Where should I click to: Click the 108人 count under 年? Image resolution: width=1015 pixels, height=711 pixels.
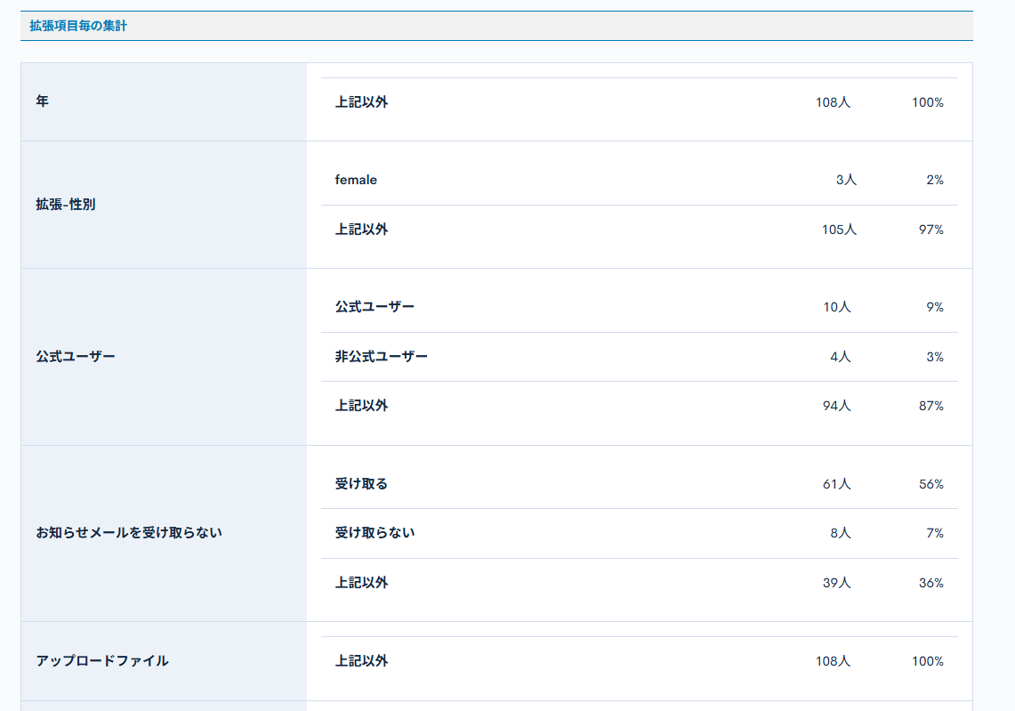(833, 101)
